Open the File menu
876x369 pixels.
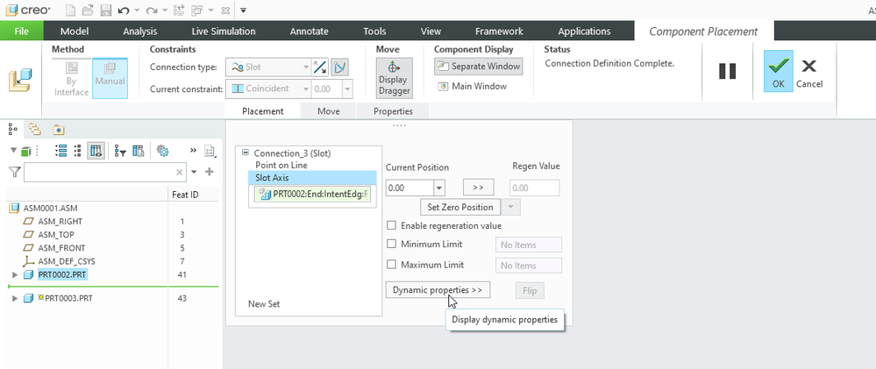pos(21,32)
